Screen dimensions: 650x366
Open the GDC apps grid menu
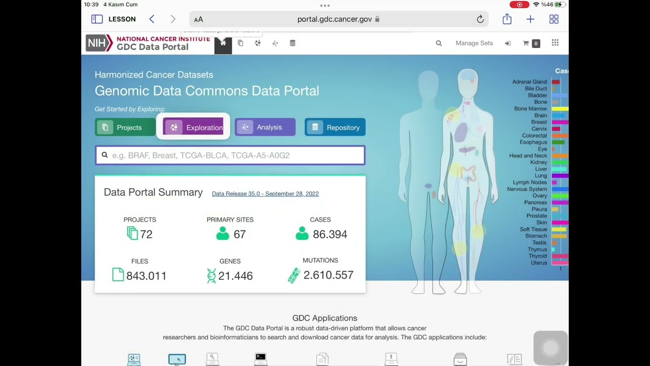point(555,43)
